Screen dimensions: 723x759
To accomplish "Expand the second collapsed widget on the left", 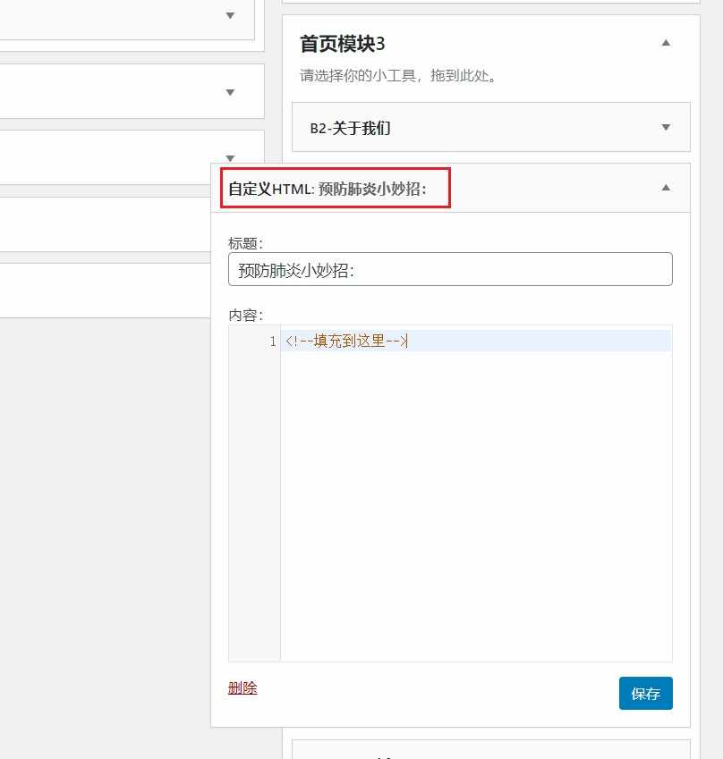I will click(230, 91).
